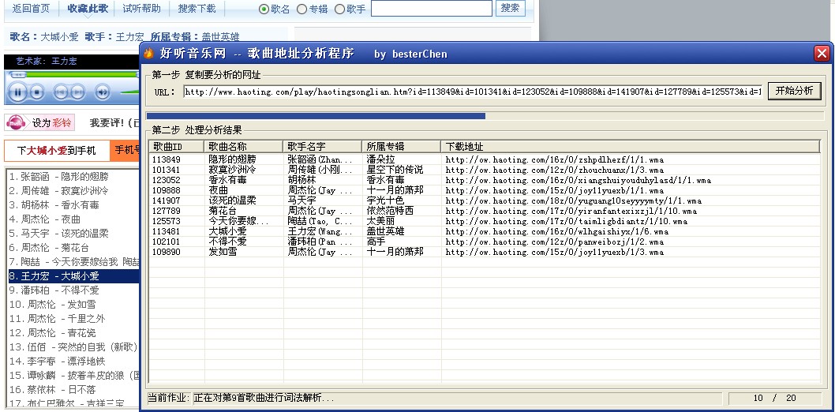The width and height of the screenshot is (835, 412).
Task: Click status text 正在对第9首歌曲进行词法解析
Action: click(264, 398)
